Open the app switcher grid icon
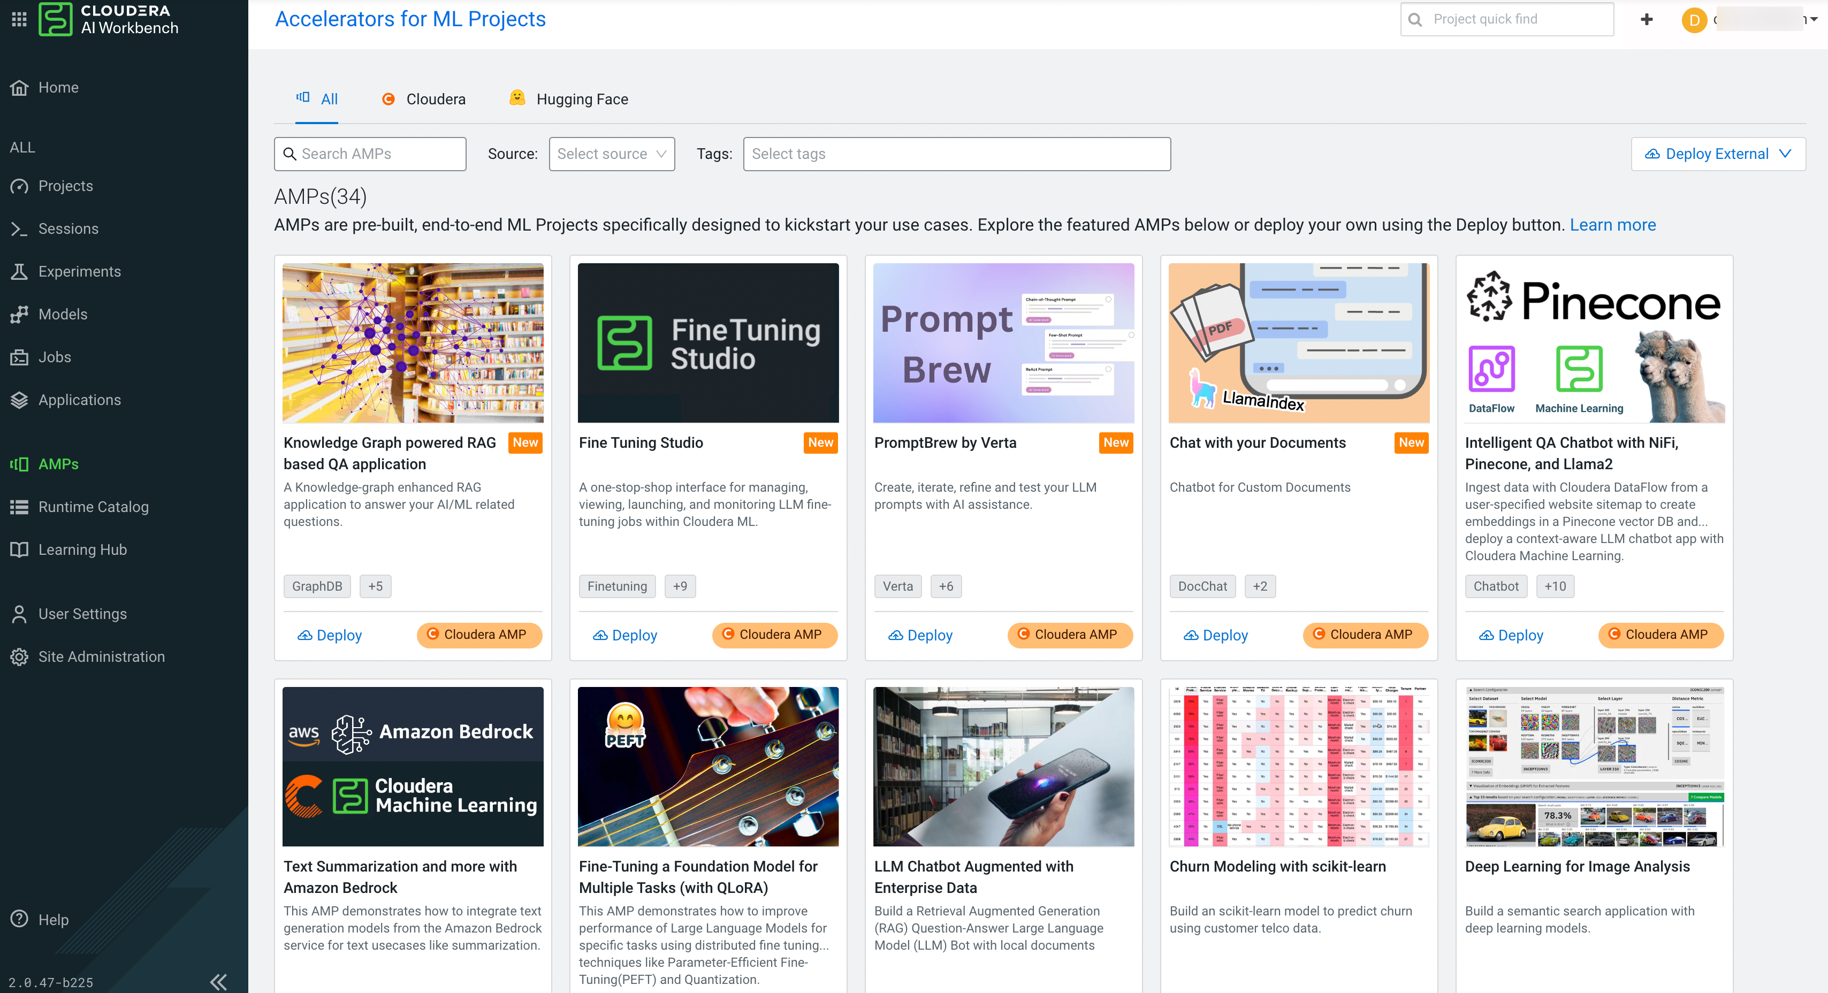1828x993 pixels. coord(19,19)
